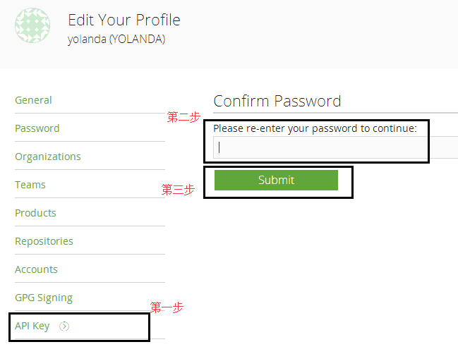
Task: Click the Confirm Password heading
Action: click(277, 101)
